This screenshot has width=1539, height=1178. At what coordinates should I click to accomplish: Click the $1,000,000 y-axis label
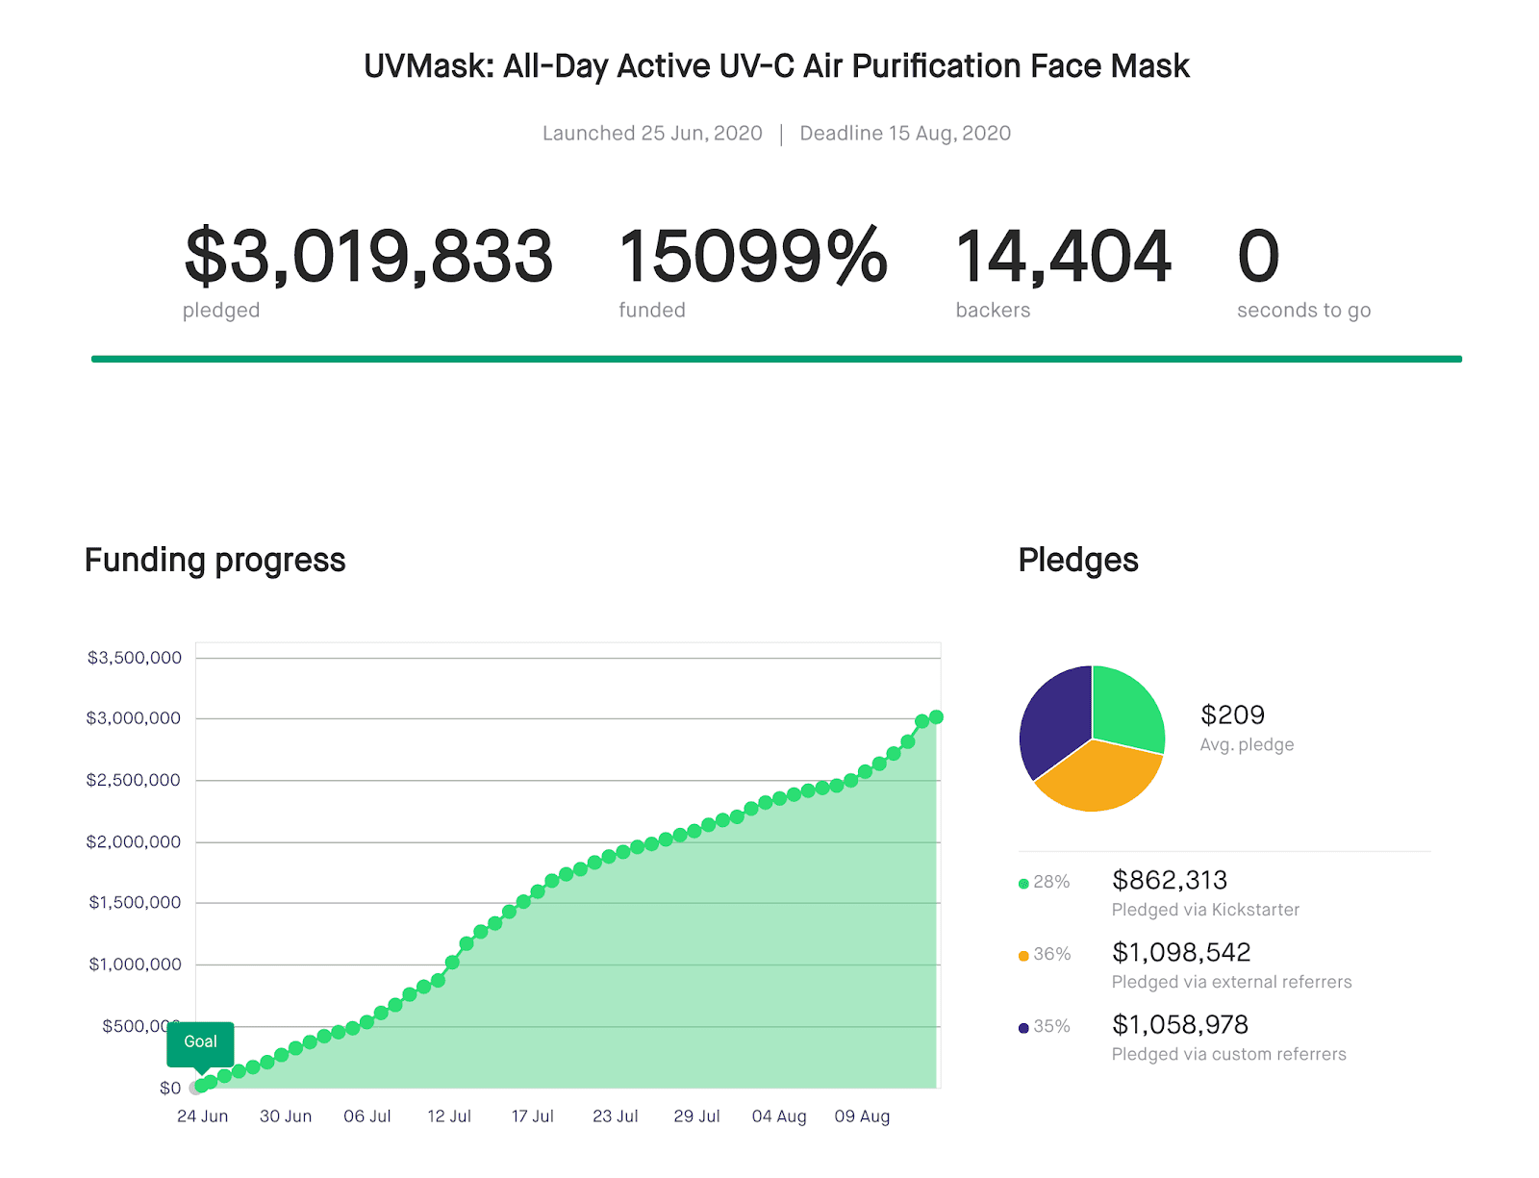135,964
